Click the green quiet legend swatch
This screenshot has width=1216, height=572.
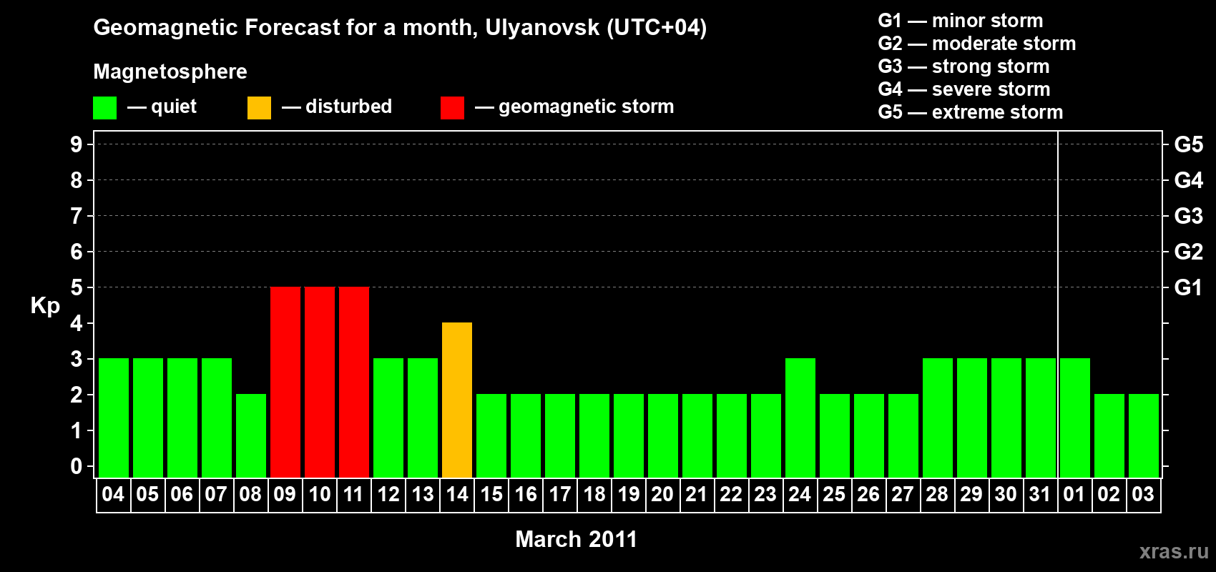(104, 108)
